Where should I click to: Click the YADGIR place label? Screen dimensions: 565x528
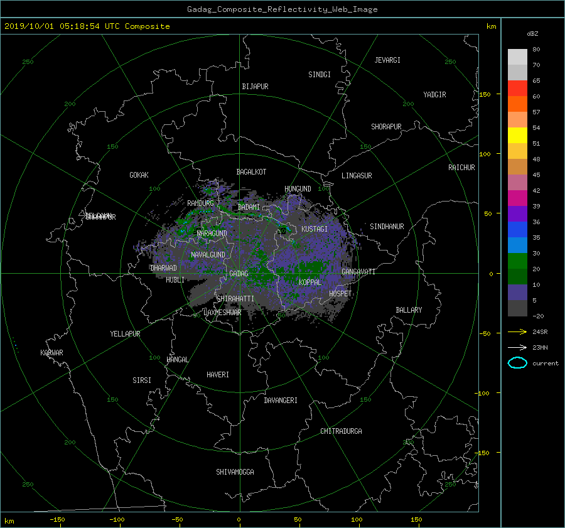tap(434, 95)
